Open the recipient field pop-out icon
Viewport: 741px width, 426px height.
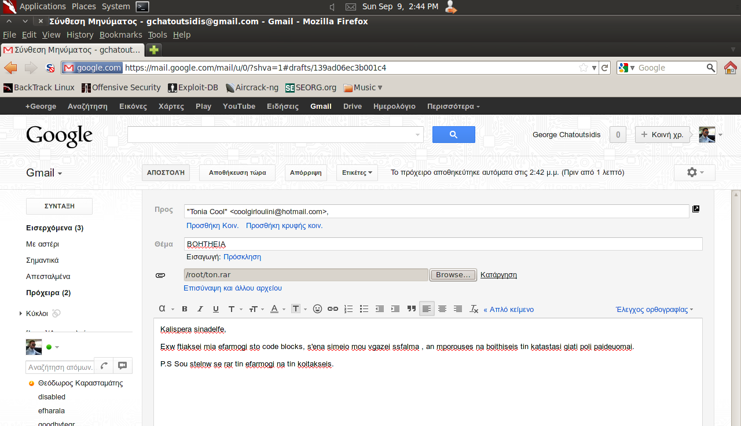pyautogui.click(x=696, y=209)
